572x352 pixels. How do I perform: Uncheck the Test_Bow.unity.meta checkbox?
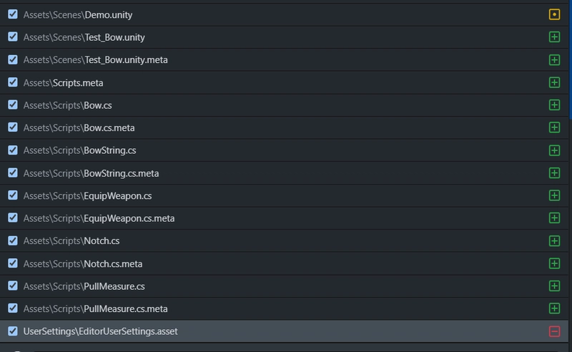click(x=13, y=59)
